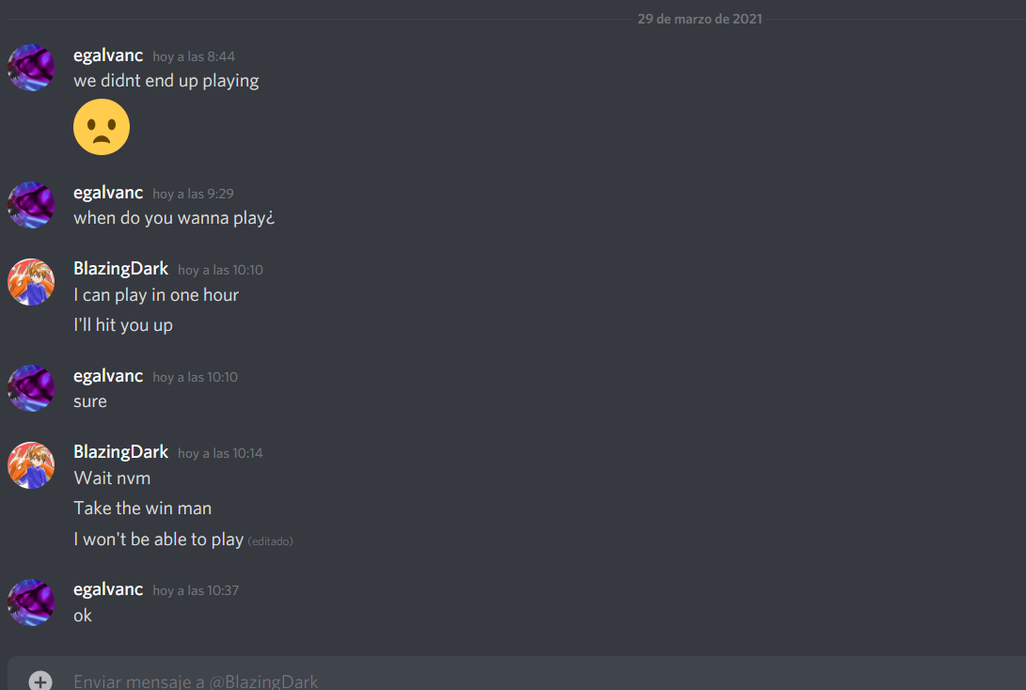Click egalvanc username at 9:29
This screenshot has height=690, width=1026.
pos(108,193)
